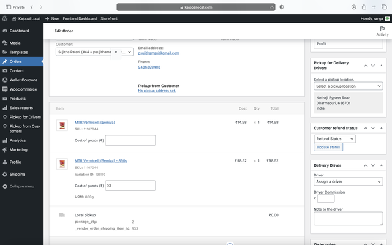
Task: Open Storefront in admin bar
Action: tap(109, 18)
